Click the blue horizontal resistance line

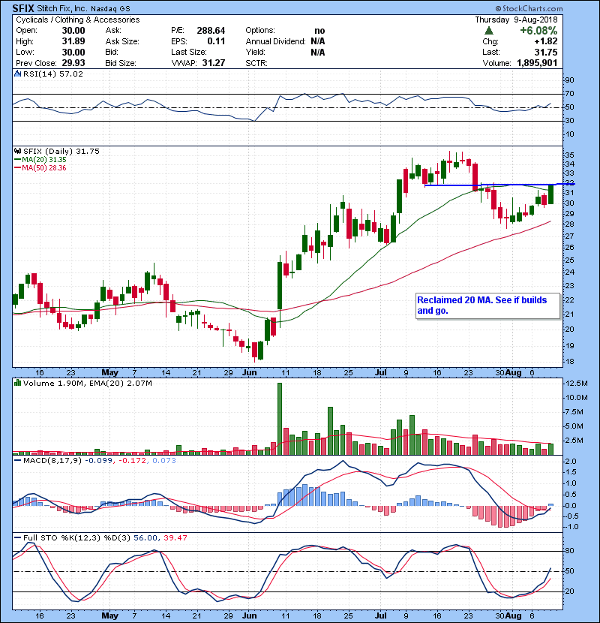point(499,185)
